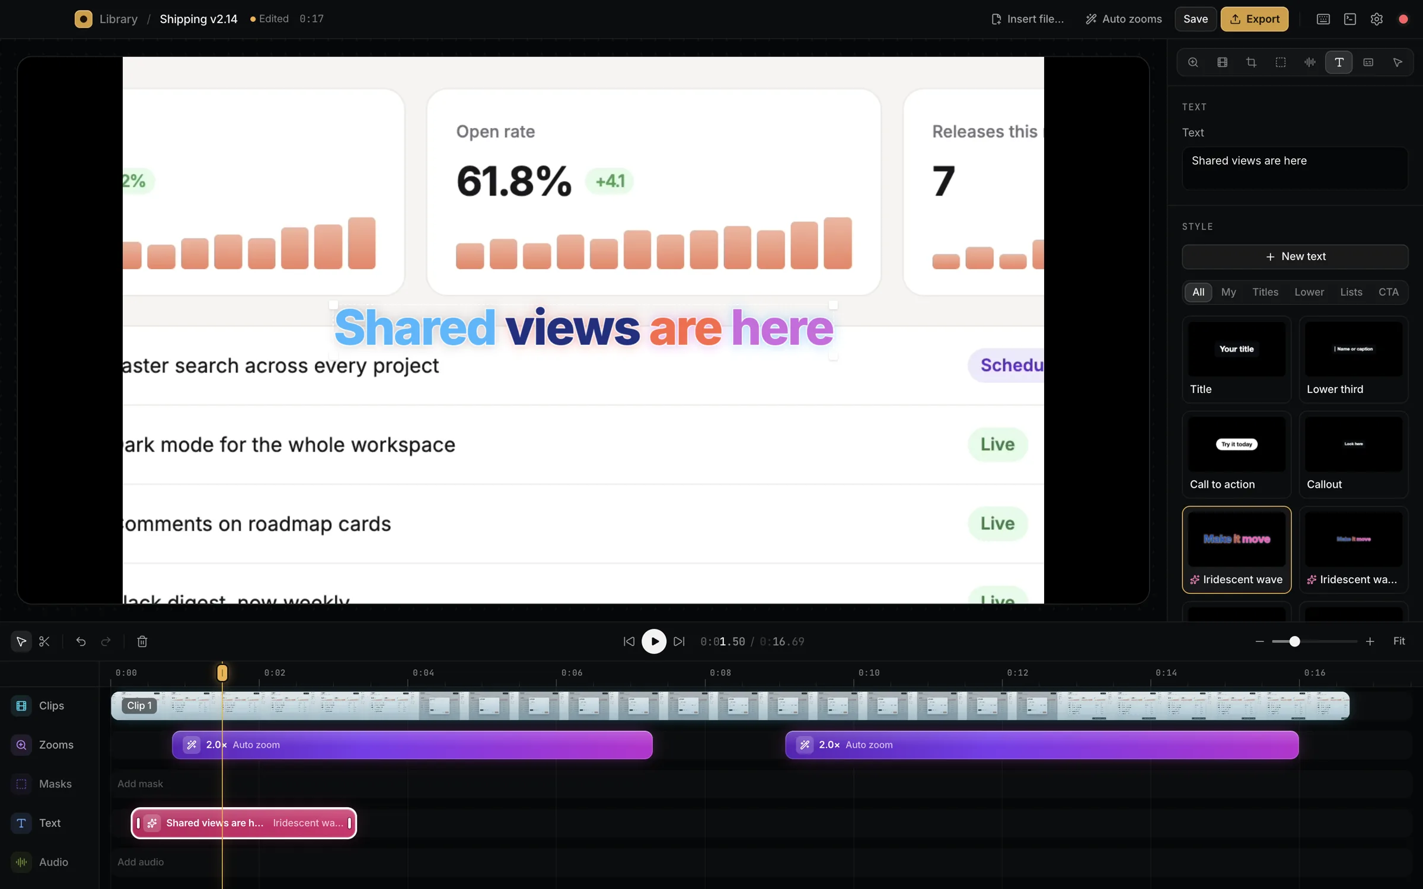Image resolution: width=1423 pixels, height=889 pixels.
Task: Open the zoom panel magnifier tool
Action: click(x=1193, y=62)
